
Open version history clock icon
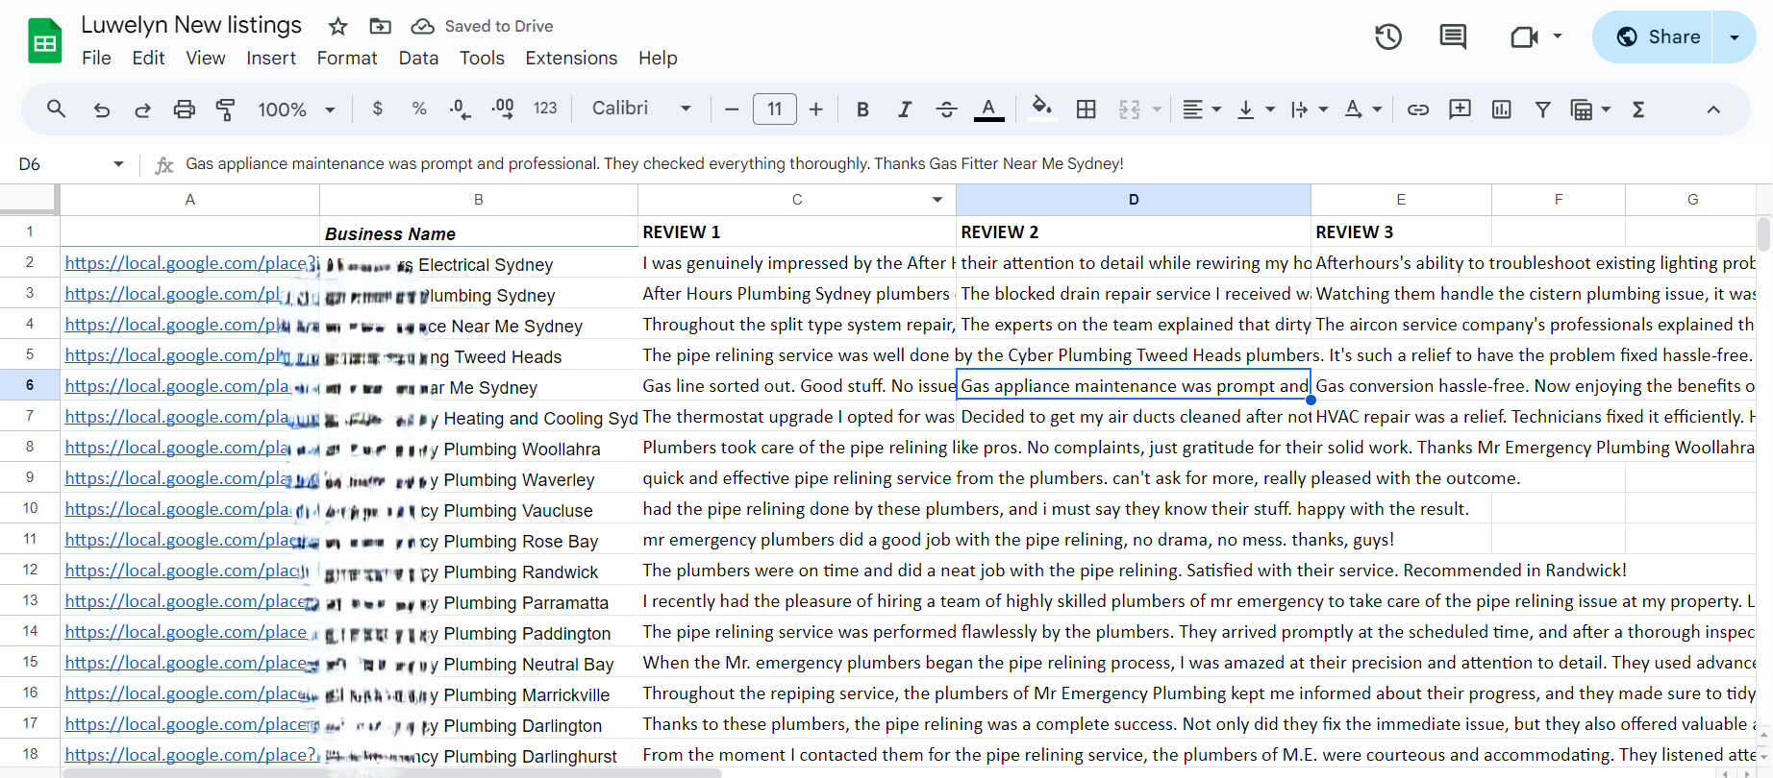tap(1388, 37)
